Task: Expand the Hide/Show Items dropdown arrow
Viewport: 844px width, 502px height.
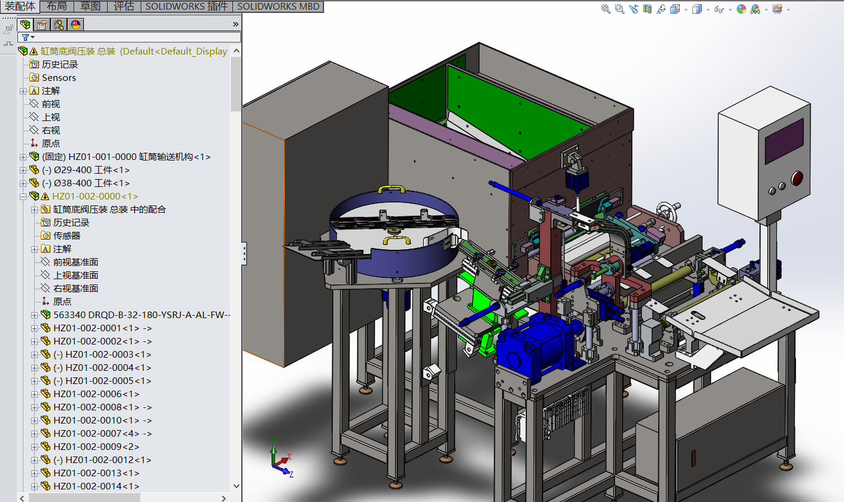Action: (x=730, y=10)
